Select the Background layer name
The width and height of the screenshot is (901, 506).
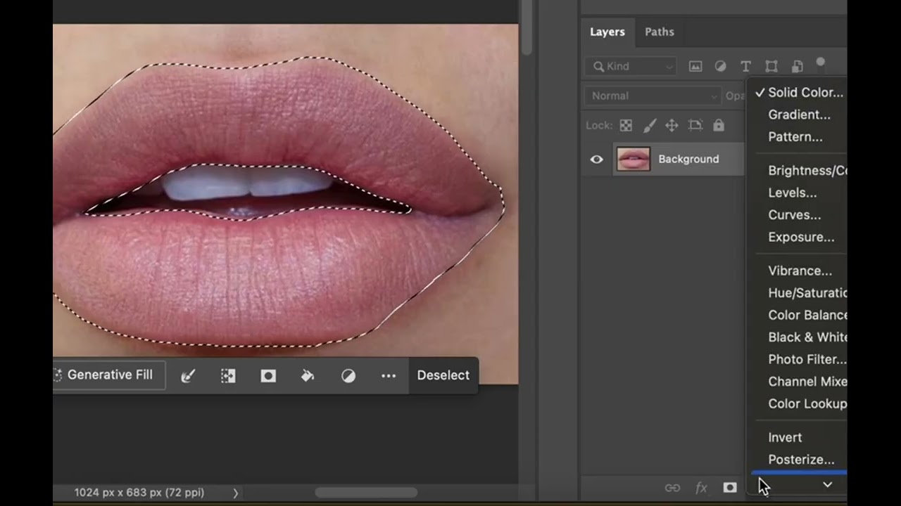(688, 160)
